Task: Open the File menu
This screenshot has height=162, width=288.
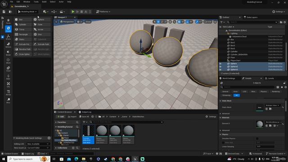Action: (11, 2)
